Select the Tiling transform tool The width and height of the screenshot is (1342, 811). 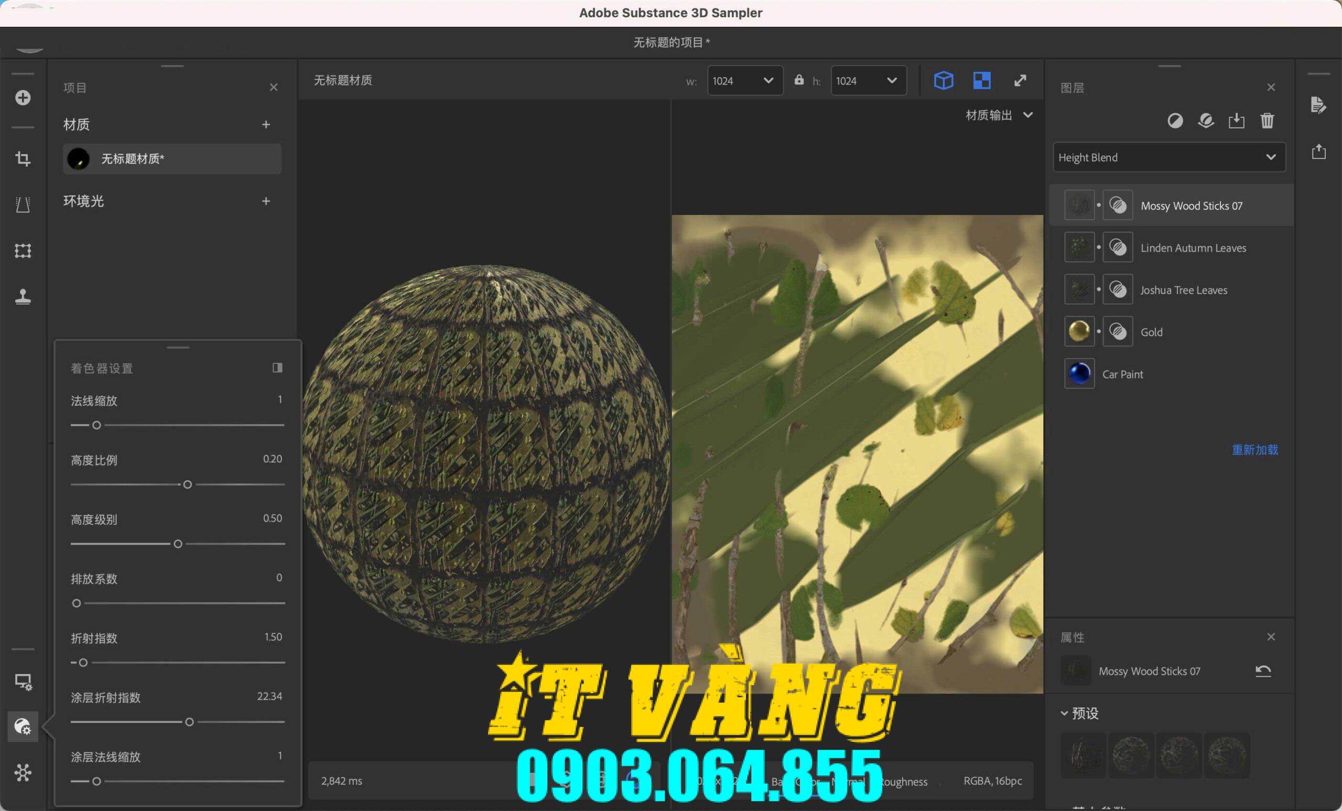click(x=23, y=251)
